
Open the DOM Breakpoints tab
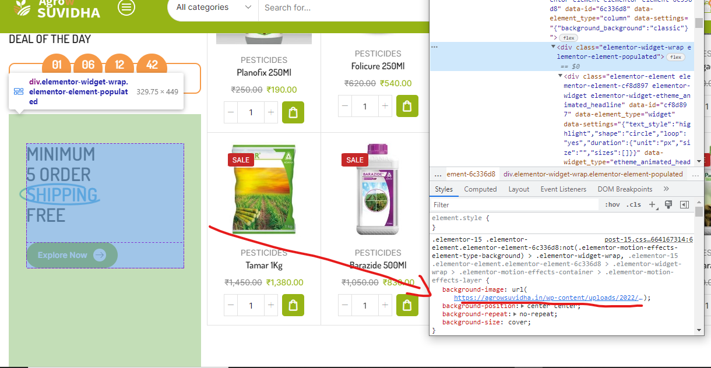coord(625,189)
